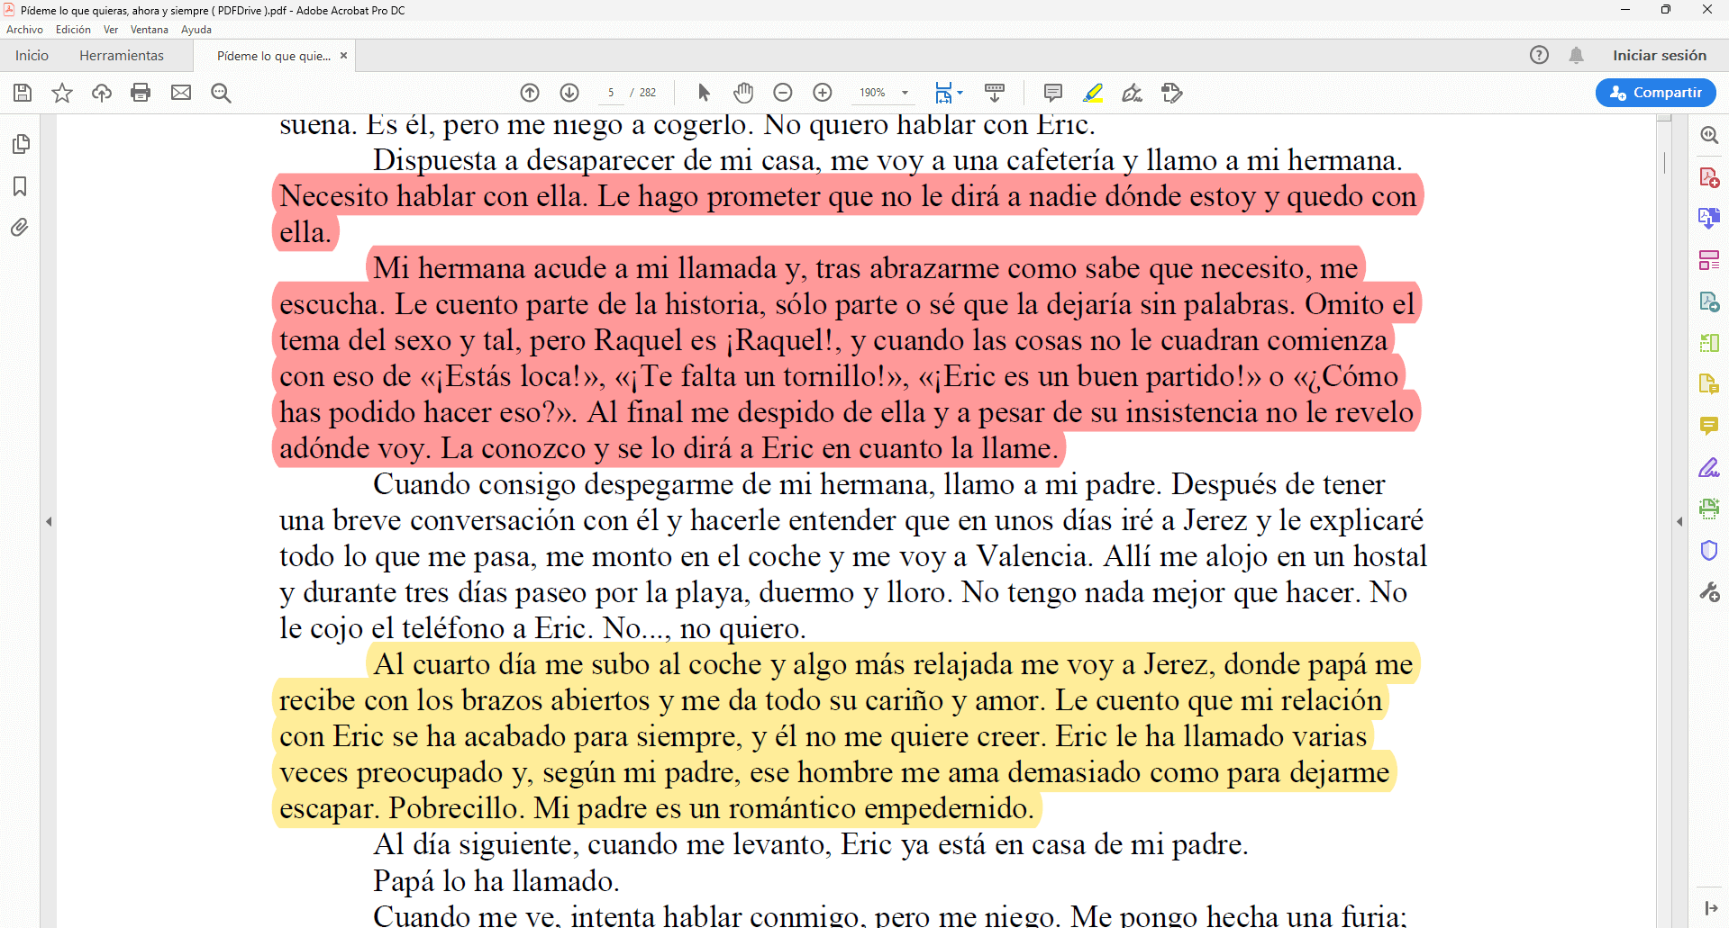Switch to the Inicio tab
Viewport: 1729px width, 928px height.
pyautogui.click(x=32, y=55)
